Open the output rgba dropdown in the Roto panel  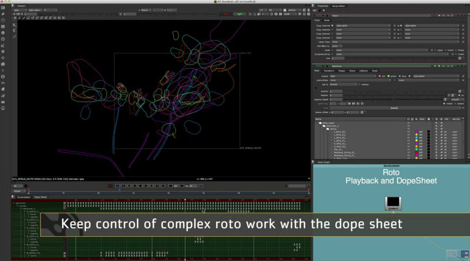pos(353,75)
